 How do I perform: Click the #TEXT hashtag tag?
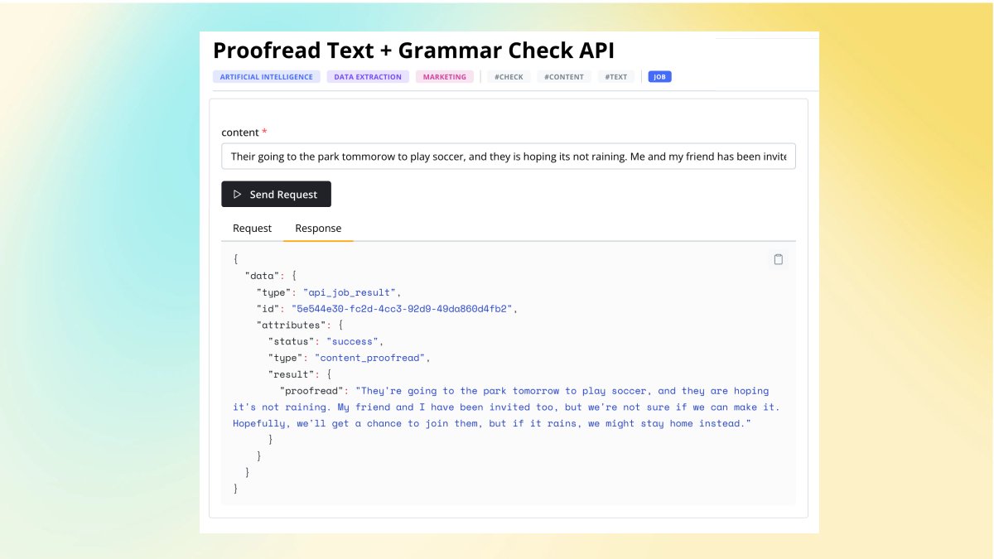click(616, 77)
